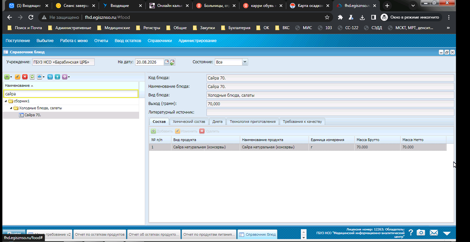Viewport: 470px width, 242px height.
Task: Open the purple settings icon's dropdown arrow
Action: (69, 77)
